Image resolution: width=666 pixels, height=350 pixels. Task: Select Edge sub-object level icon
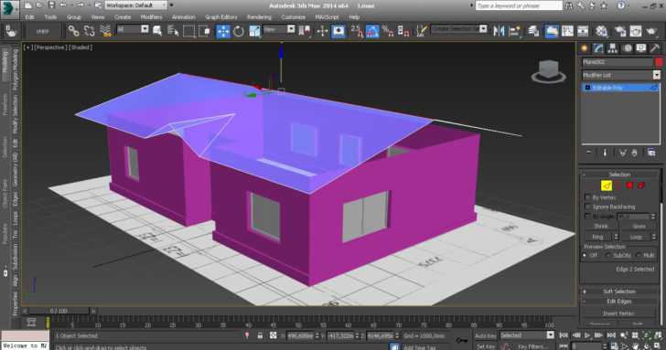tap(607, 186)
